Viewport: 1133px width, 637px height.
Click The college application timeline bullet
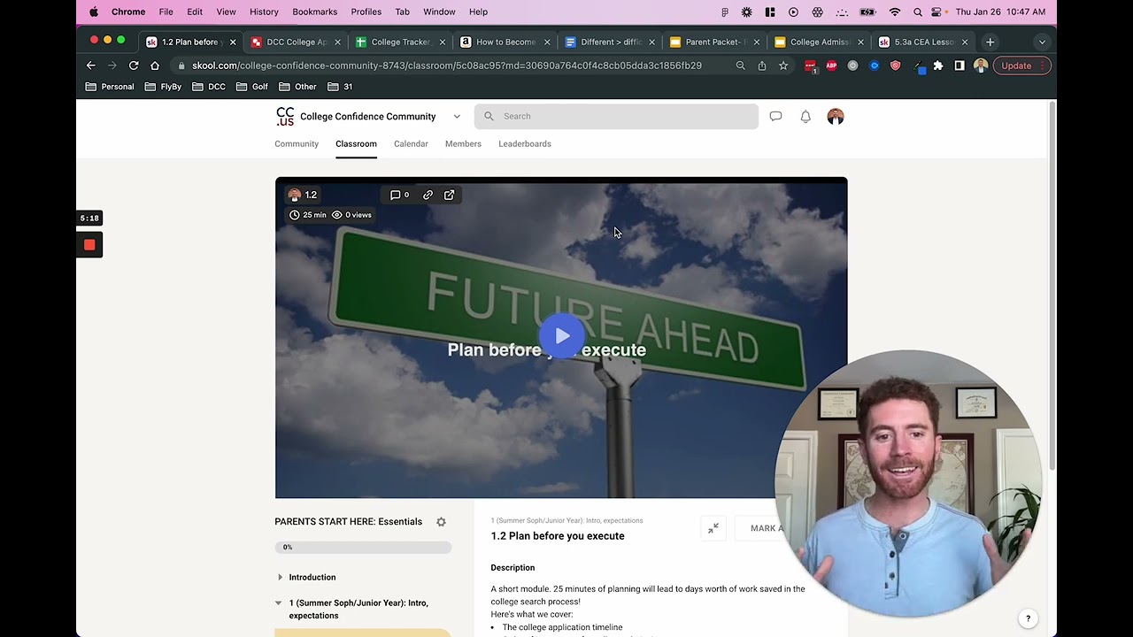point(562,627)
